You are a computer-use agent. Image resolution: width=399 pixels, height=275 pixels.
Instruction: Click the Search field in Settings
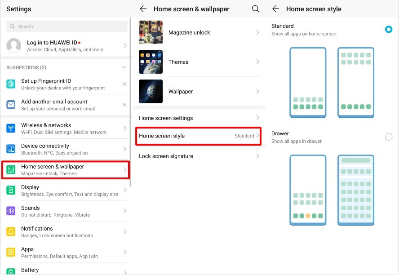click(66, 27)
